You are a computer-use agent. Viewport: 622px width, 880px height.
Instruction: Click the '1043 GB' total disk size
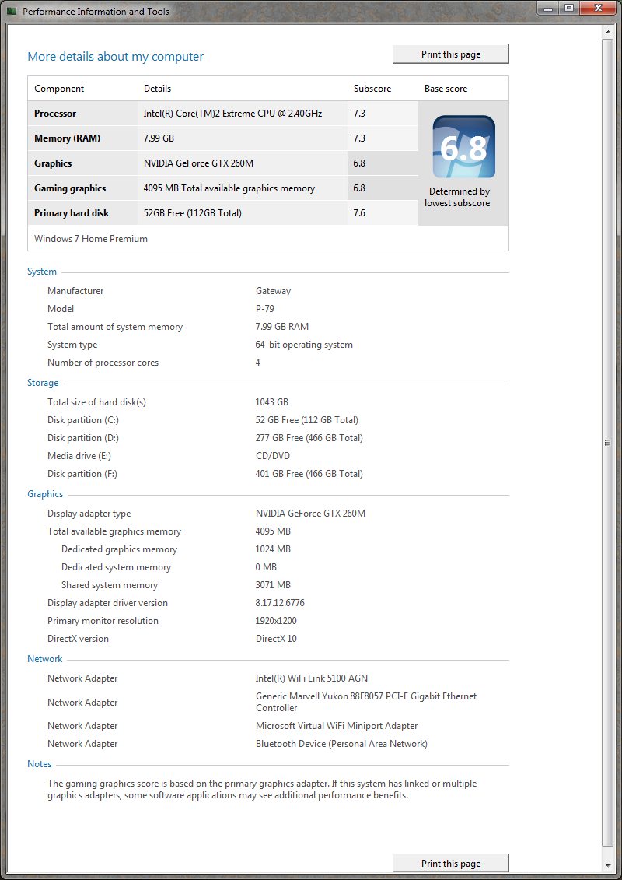point(272,401)
